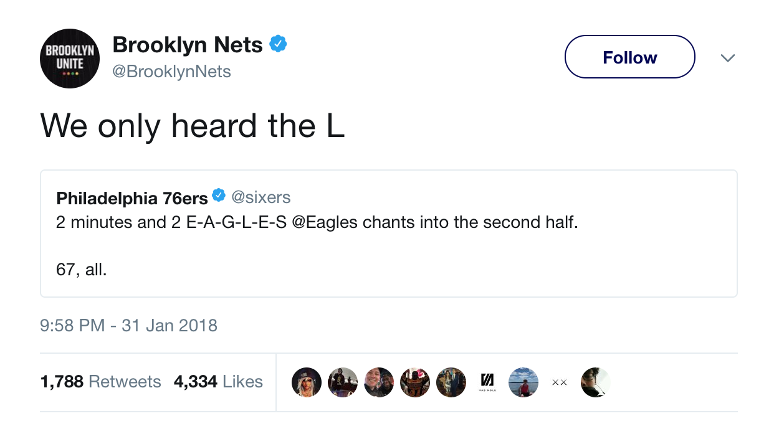
Task: Open the last liker avatar with glasses
Action: click(x=595, y=382)
